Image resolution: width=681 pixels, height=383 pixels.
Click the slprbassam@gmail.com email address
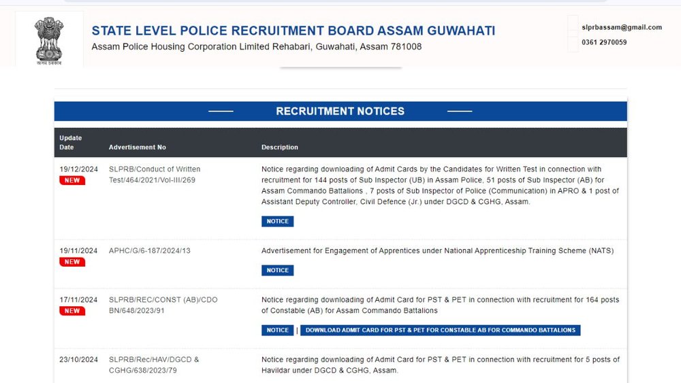point(622,27)
